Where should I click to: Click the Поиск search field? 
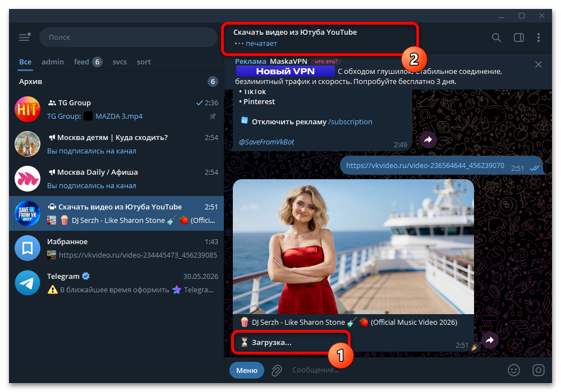(x=128, y=37)
